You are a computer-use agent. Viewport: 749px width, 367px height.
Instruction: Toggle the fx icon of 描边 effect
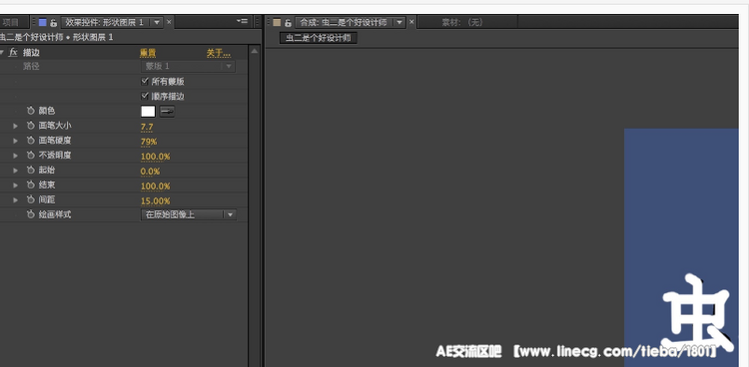click(13, 53)
